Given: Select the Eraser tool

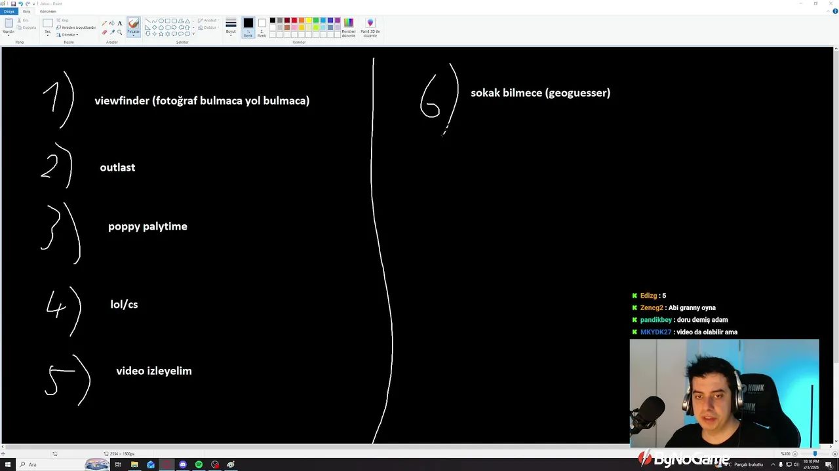Looking at the screenshot, I should pyautogui.click(x=104, y=32).
